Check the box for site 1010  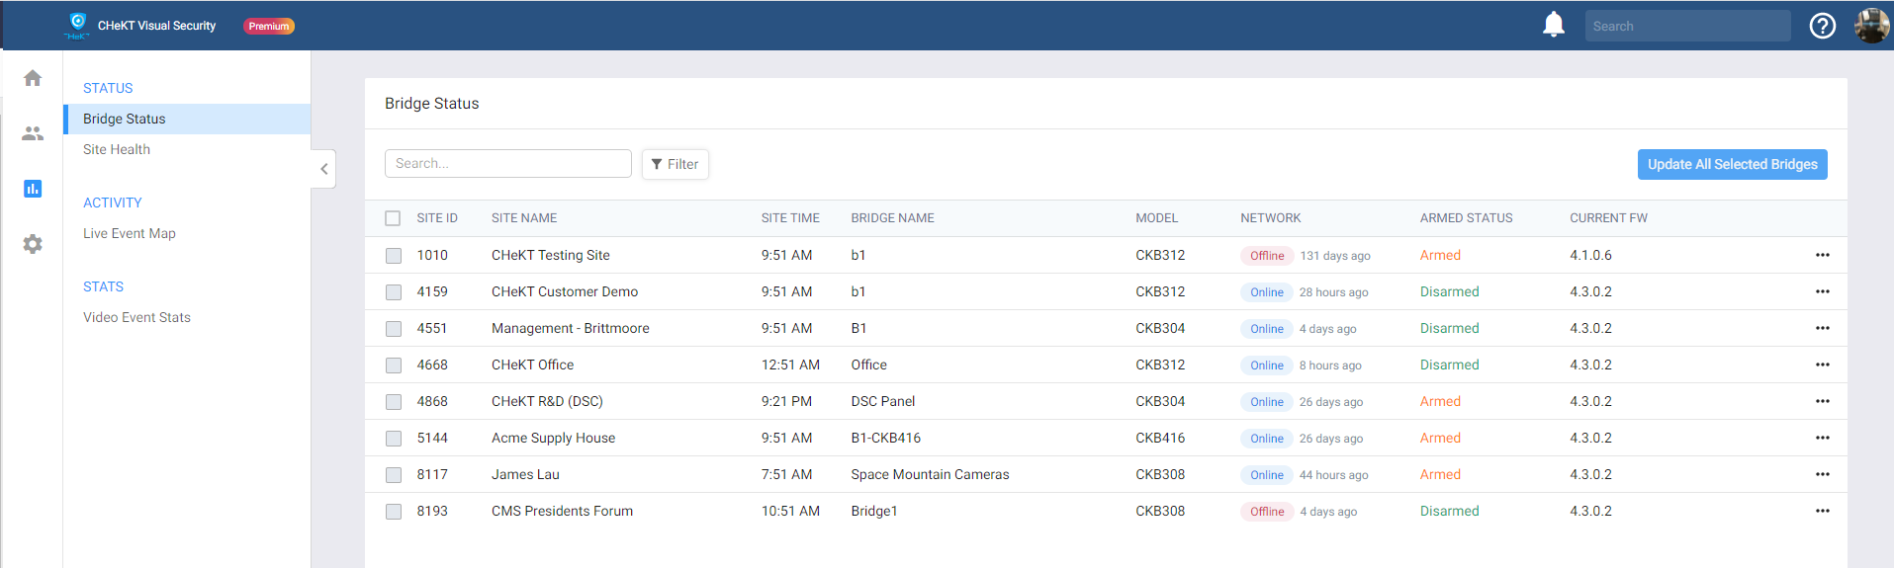(394, 256)
